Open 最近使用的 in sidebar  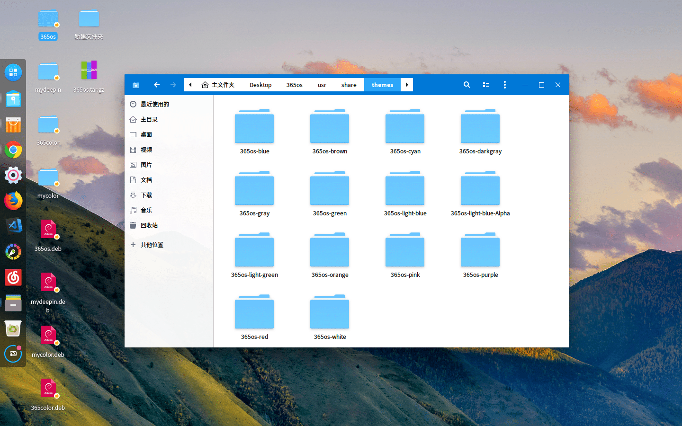click(169, 104)
